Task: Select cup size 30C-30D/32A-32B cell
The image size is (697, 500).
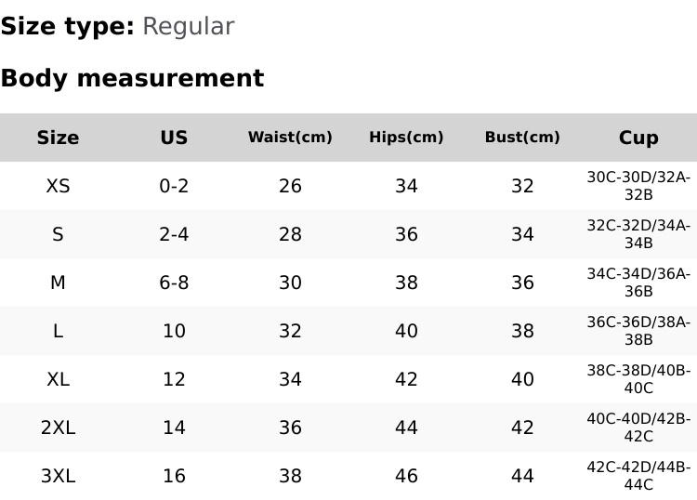Action: pos(638,186)
